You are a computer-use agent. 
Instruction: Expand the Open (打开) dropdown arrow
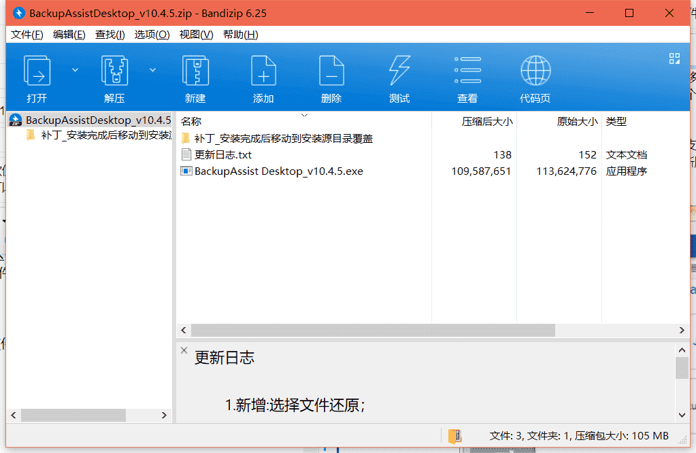click(x=75, y=70)
